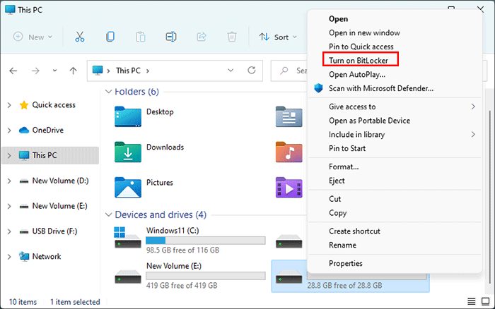Switch to large icons view in status bar
495x309 pixels.
click(x=485, y=302)
